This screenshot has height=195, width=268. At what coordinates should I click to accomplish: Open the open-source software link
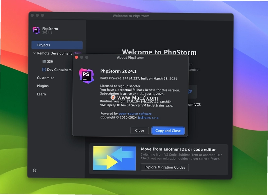coord(135,114)
